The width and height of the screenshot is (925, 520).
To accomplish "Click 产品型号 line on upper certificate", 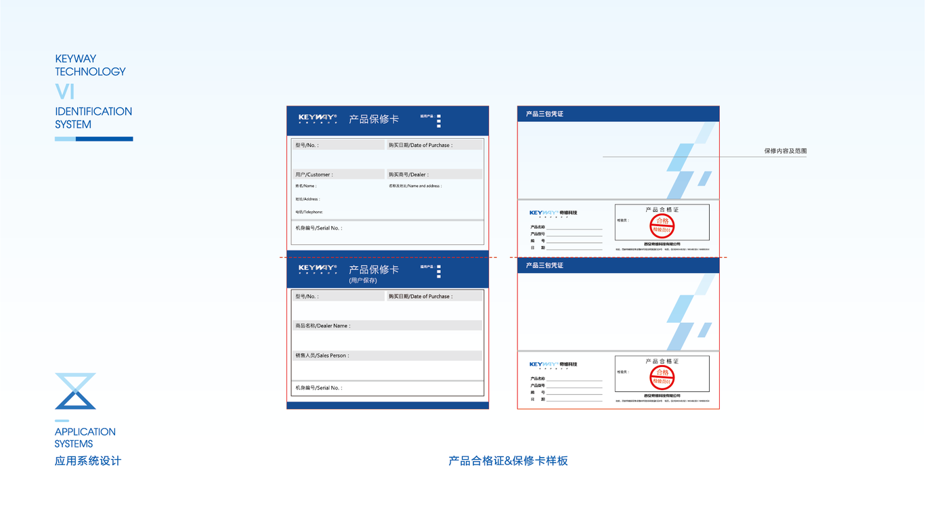I will [x=567, y=234].
